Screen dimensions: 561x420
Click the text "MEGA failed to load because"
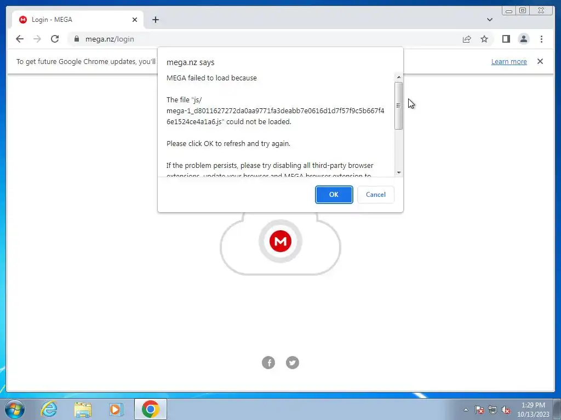211,78
